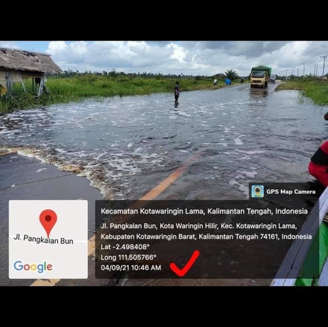Select the yellow truck on the road

260,77
